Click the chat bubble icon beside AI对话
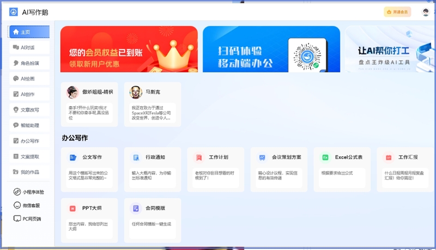Viewport: 436px width, 250px height. pyautogui.click(x=16, y=47)
